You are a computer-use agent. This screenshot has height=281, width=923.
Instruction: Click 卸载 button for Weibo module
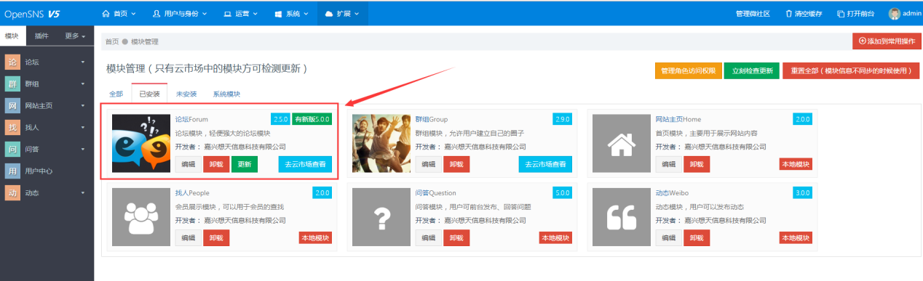tap(697, 237)
